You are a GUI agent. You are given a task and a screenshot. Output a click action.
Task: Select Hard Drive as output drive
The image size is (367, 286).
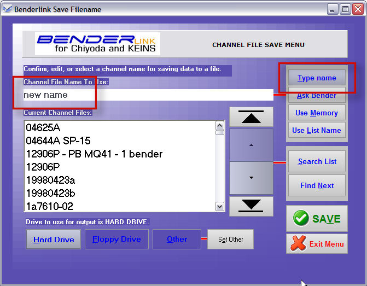(x=54, y=240)
